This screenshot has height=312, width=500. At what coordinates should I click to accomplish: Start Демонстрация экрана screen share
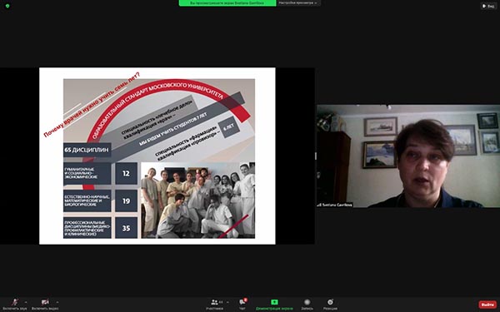[274, 304]
